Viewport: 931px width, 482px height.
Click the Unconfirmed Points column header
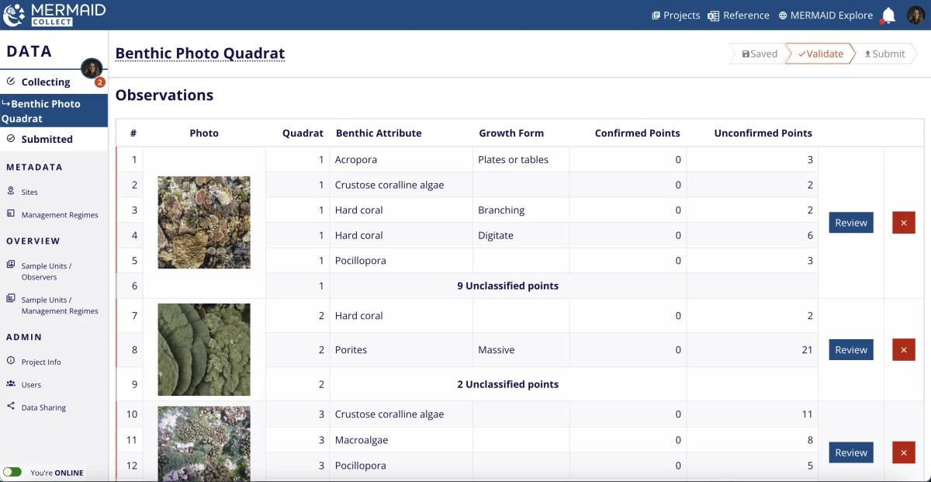763,134
